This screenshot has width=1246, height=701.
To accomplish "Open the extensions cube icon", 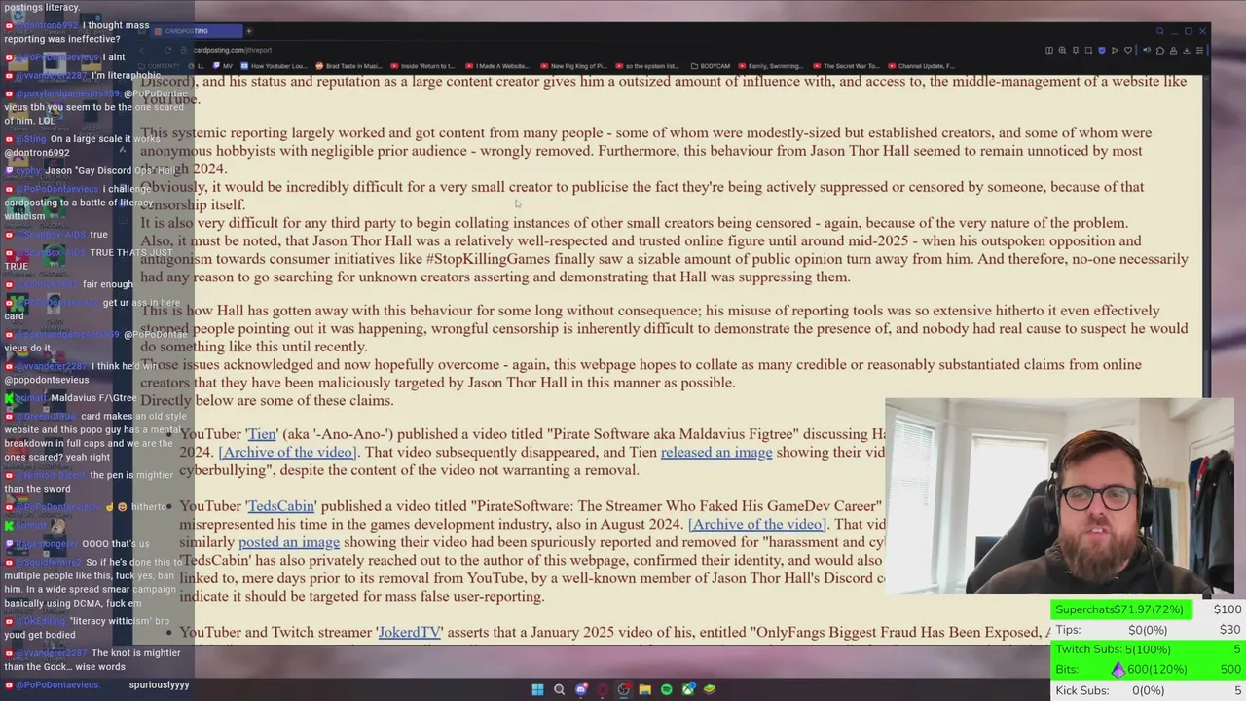I will click(x=1160, y=50).
